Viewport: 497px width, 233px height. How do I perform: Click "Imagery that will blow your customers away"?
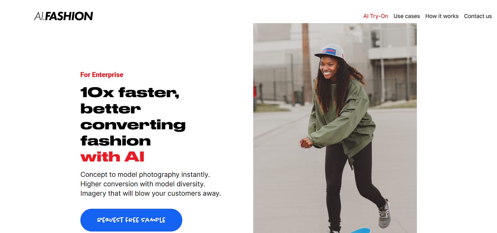click(x=151, y=193)
